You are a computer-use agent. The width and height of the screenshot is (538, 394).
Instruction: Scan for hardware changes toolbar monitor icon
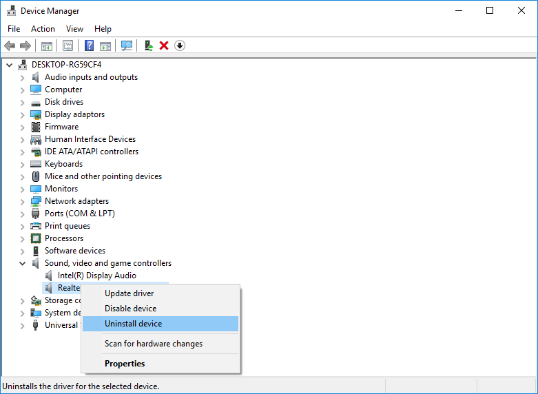tap(127, 45)
